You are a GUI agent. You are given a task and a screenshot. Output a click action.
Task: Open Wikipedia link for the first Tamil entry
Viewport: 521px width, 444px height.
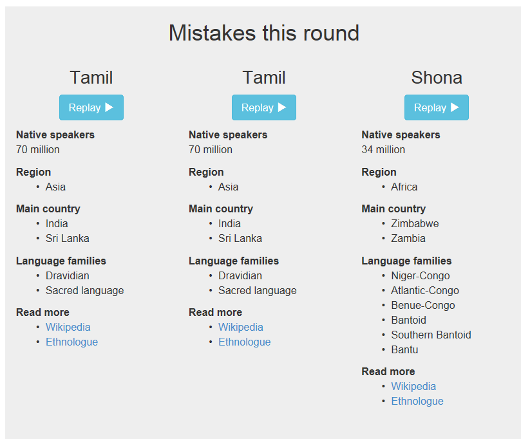(68, 327)
